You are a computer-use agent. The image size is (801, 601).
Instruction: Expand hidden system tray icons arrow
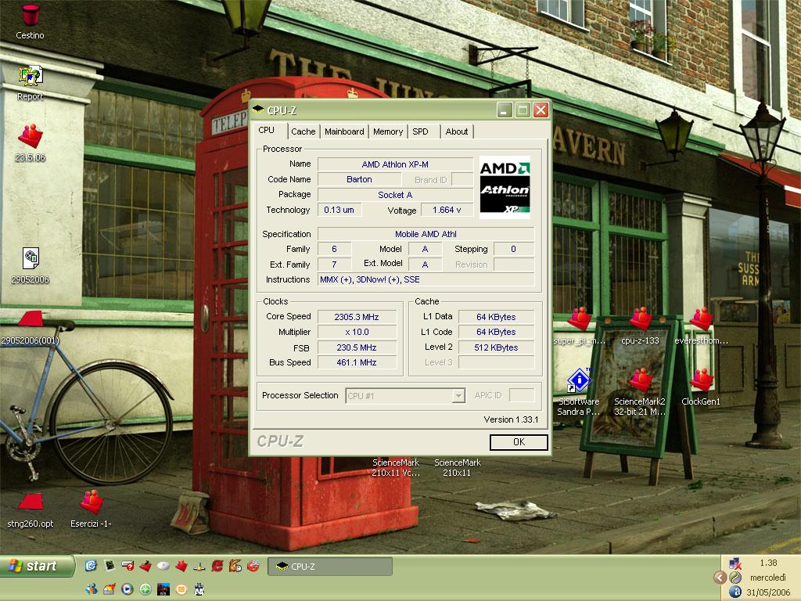720,578
